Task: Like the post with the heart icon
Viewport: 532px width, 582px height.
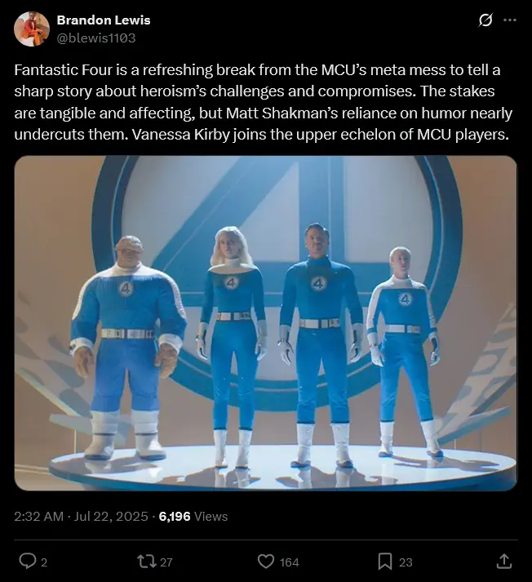Action: point(266,562)
